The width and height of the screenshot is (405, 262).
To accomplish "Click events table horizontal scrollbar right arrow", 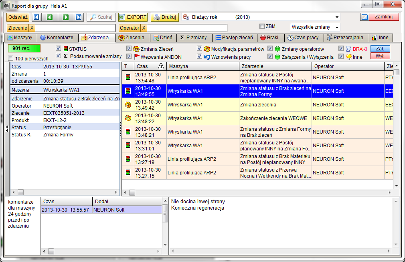I will [x=389, y=192].
